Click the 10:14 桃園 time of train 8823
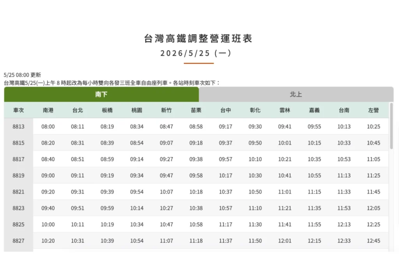This screenshot has height=266, width=399. pyautogui.click(x=137, y=208)
